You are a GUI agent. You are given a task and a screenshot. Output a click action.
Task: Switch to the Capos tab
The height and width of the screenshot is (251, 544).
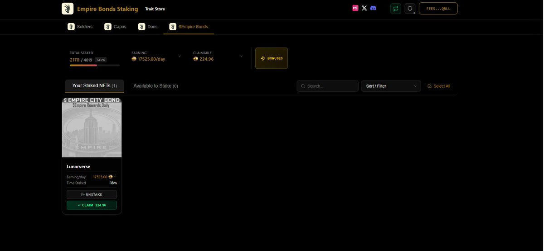click(115, 27)
